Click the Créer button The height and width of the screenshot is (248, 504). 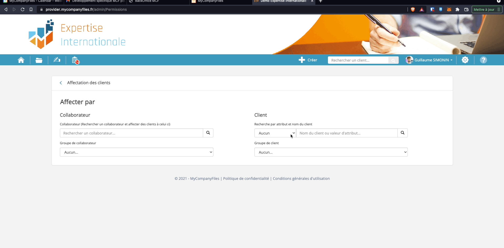308,60
